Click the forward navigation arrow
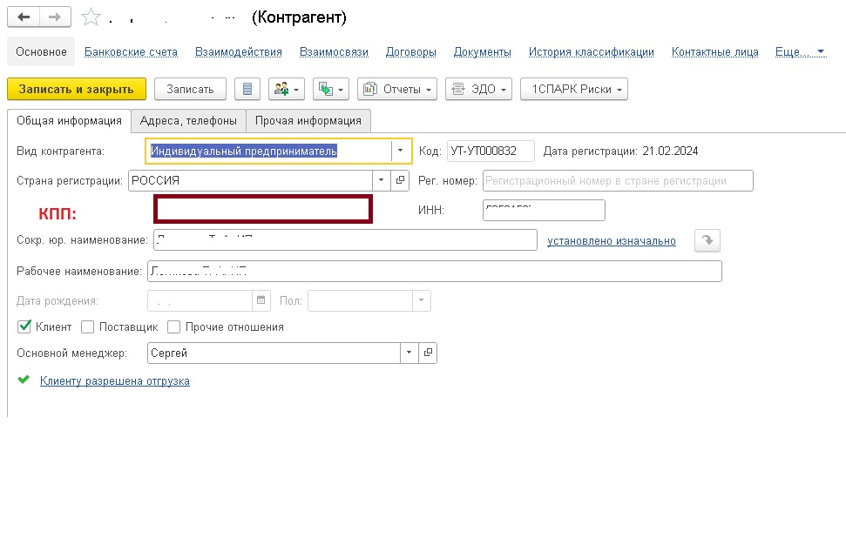 coord(55,17)
